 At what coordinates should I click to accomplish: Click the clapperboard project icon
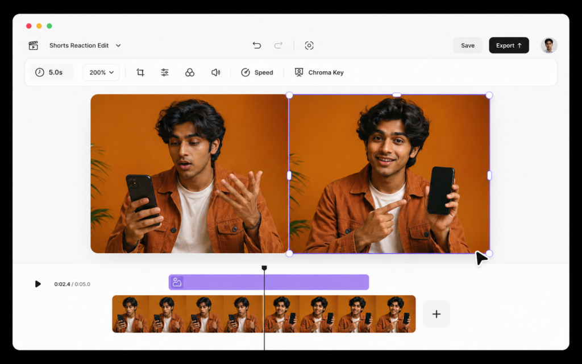(x=34, y=45)
